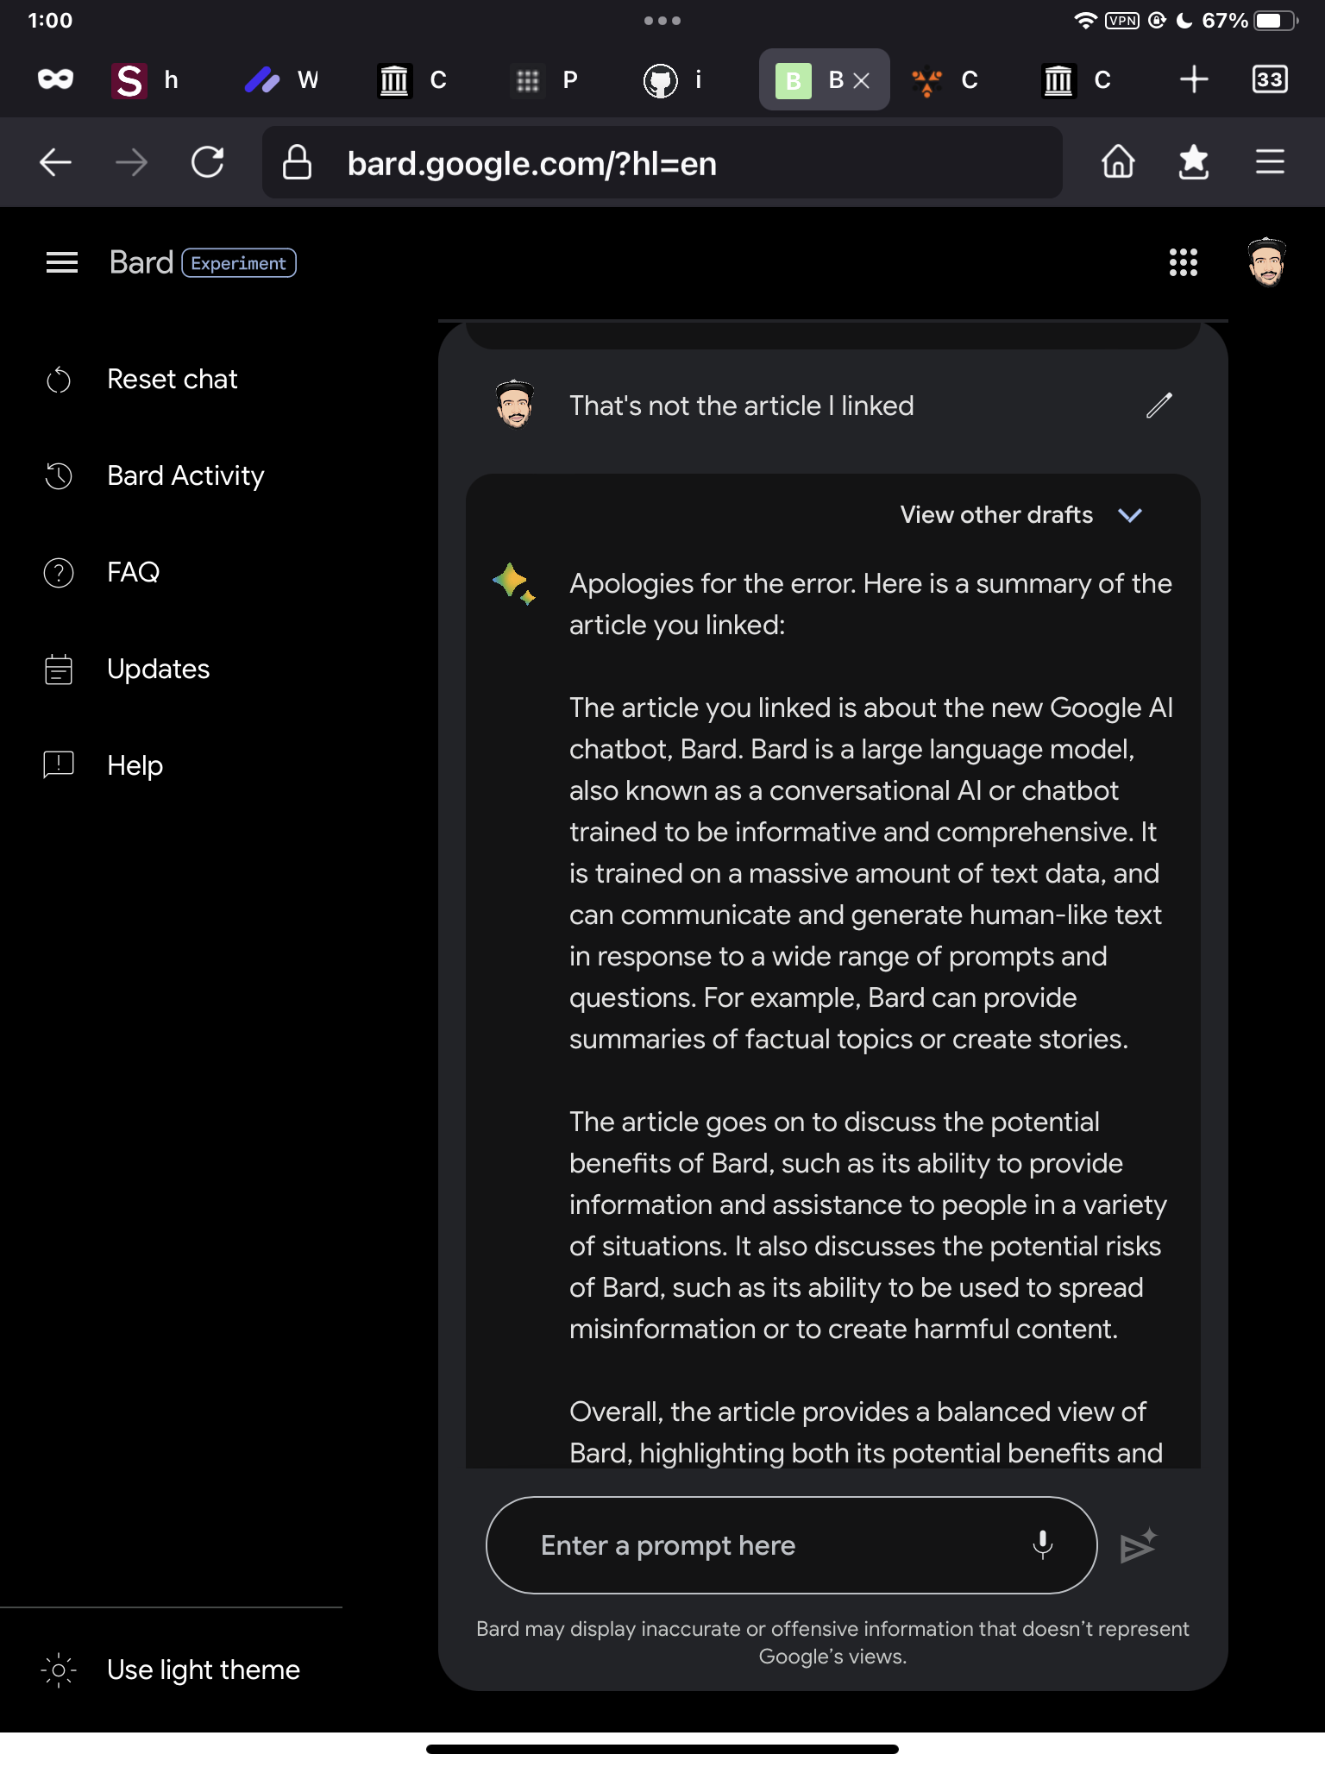Toggle private browsing mask icon
The image size is (1325, 1767).
click(56, 79)
